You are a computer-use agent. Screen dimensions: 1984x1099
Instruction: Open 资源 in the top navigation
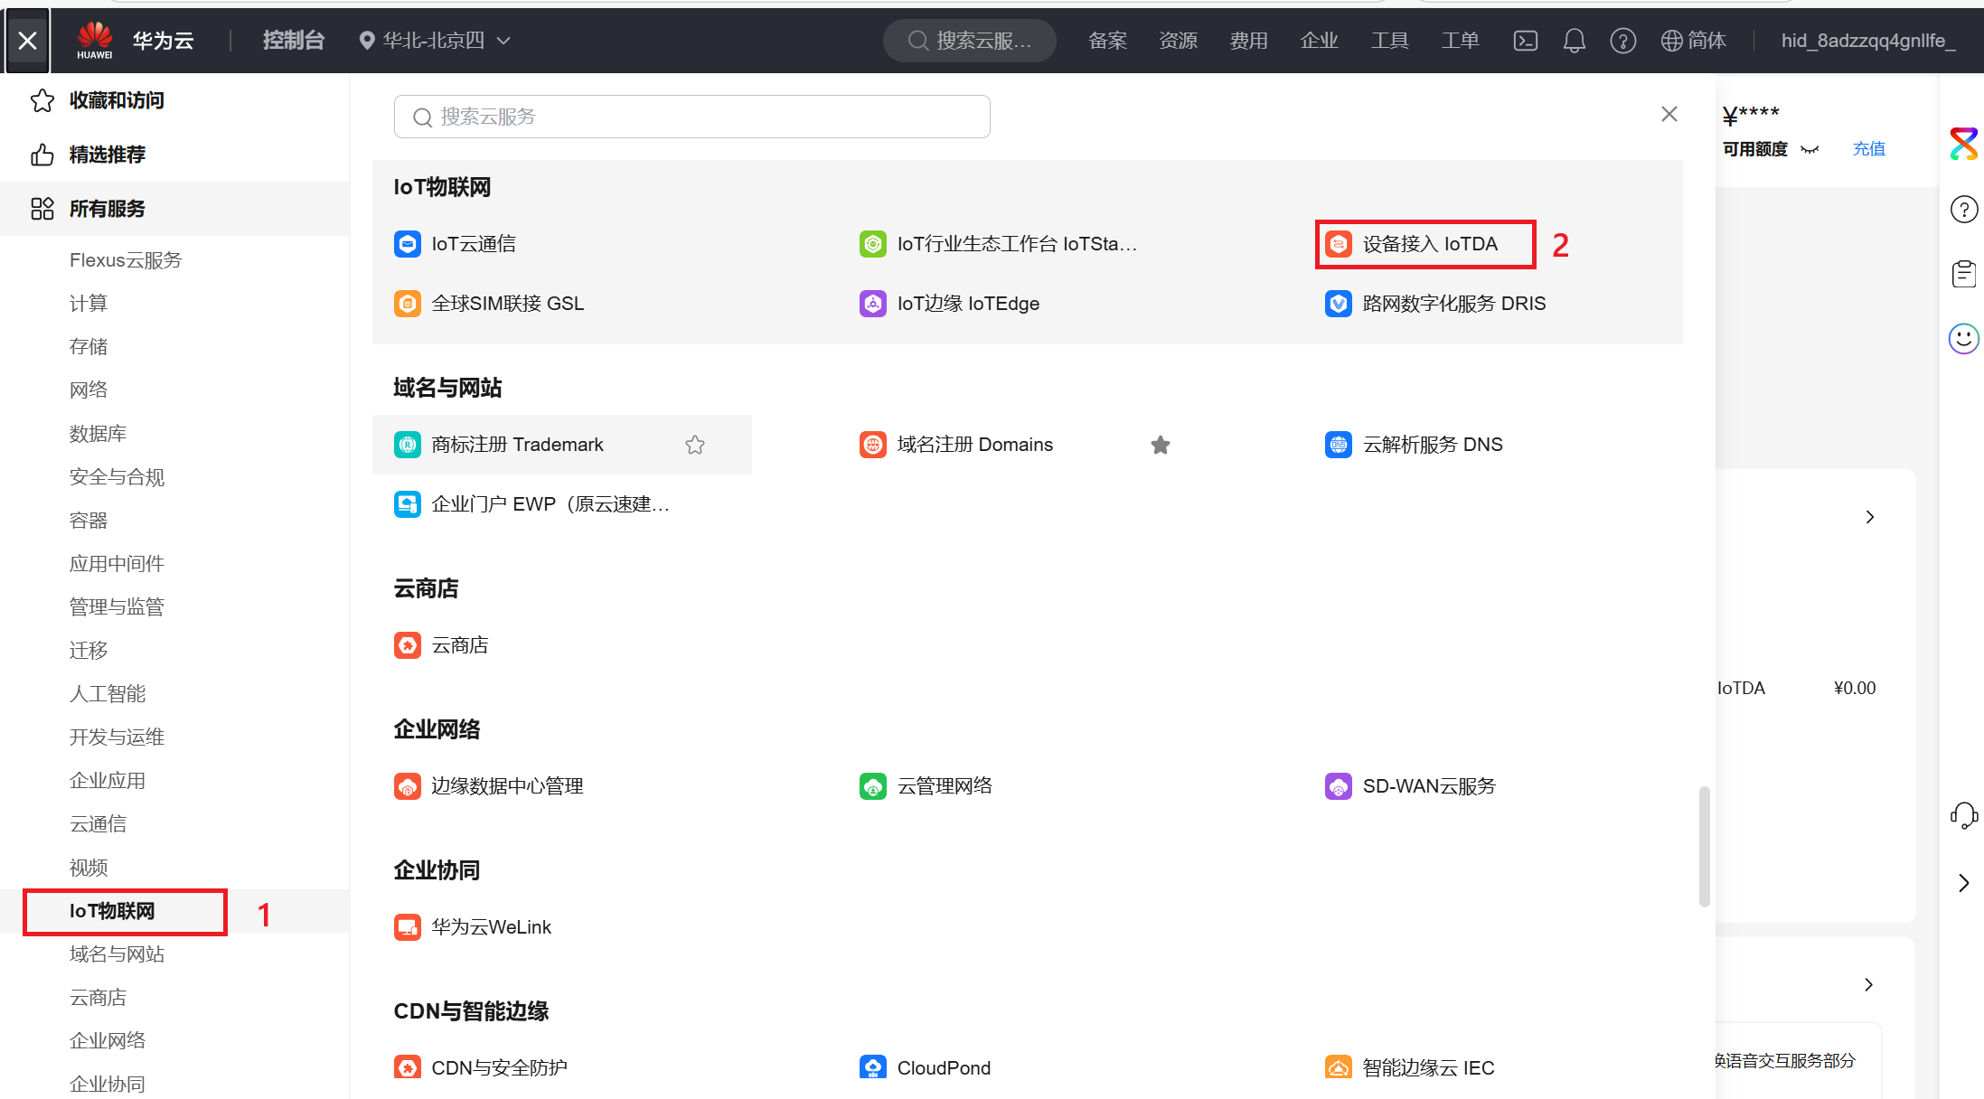(1178, 41)
